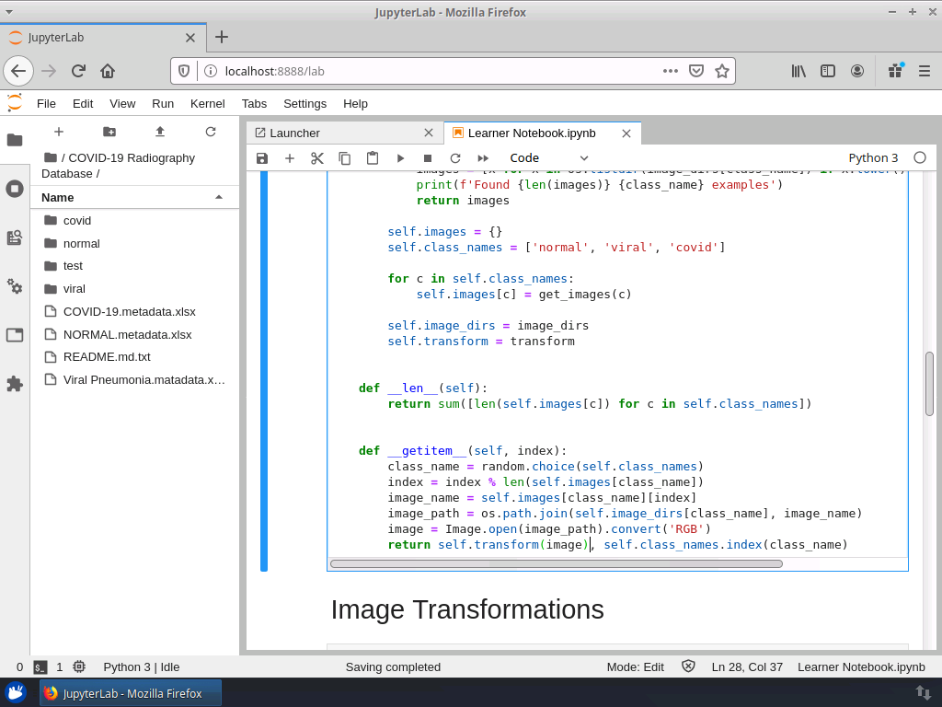Open the Running Terminals and Kernels sidebar
942x707 pixels.
15,189
